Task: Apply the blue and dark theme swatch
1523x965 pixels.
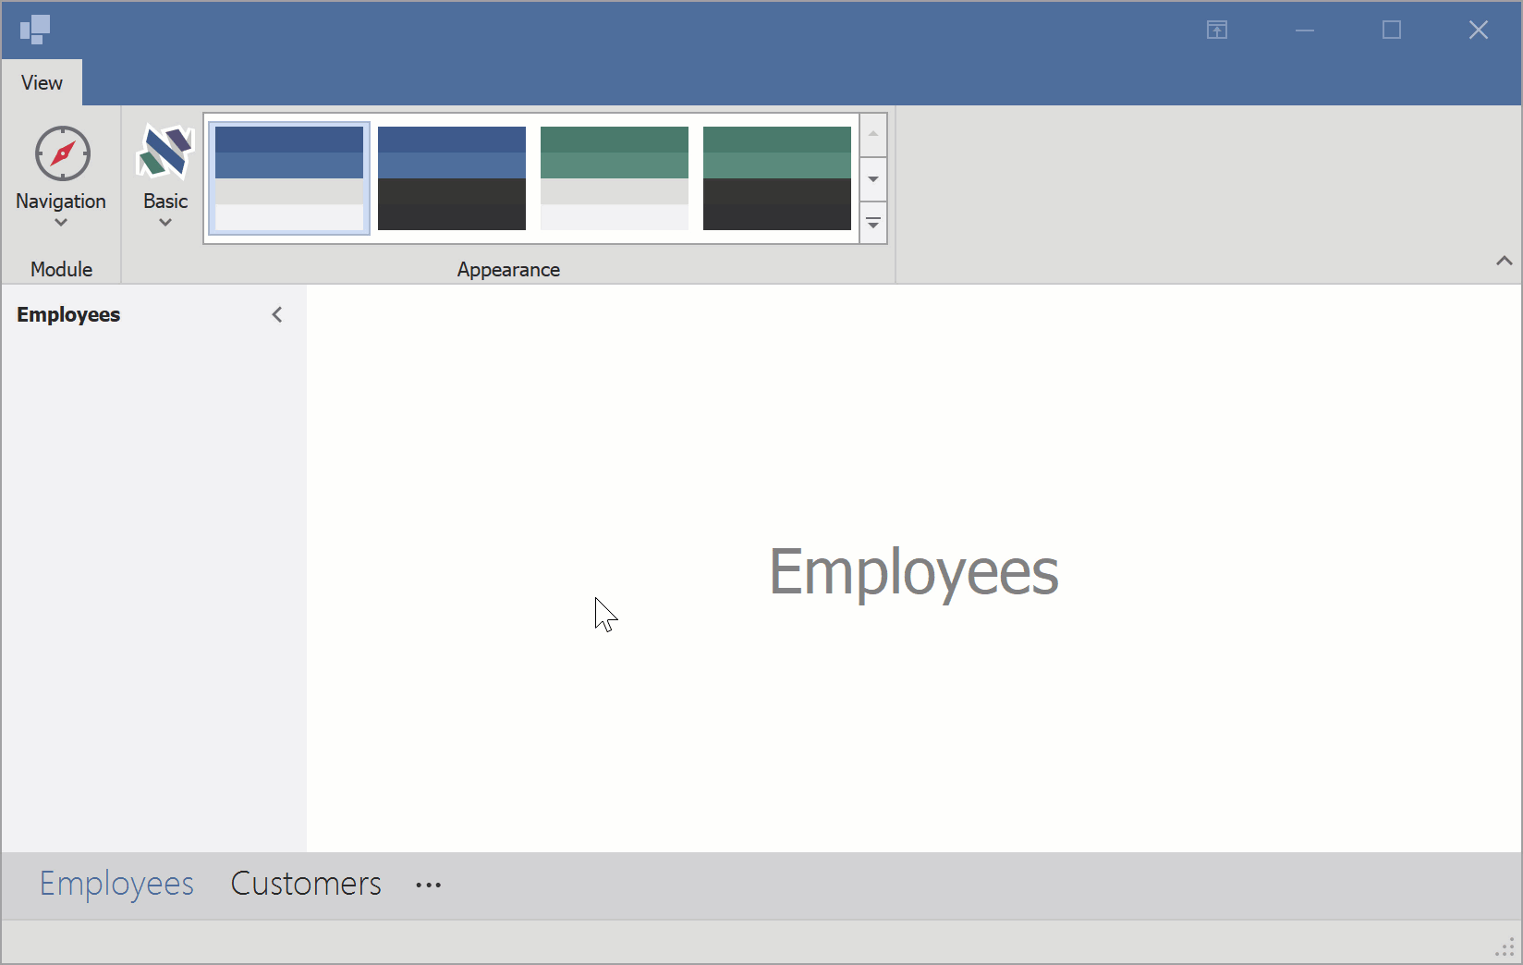Action: 452,178
